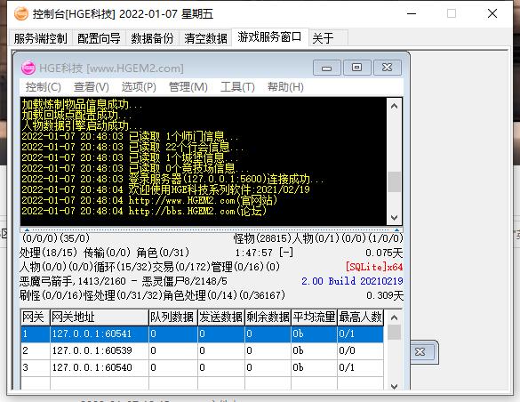
Task: Open the 管理(M) menu
Action: coord(188,87)
